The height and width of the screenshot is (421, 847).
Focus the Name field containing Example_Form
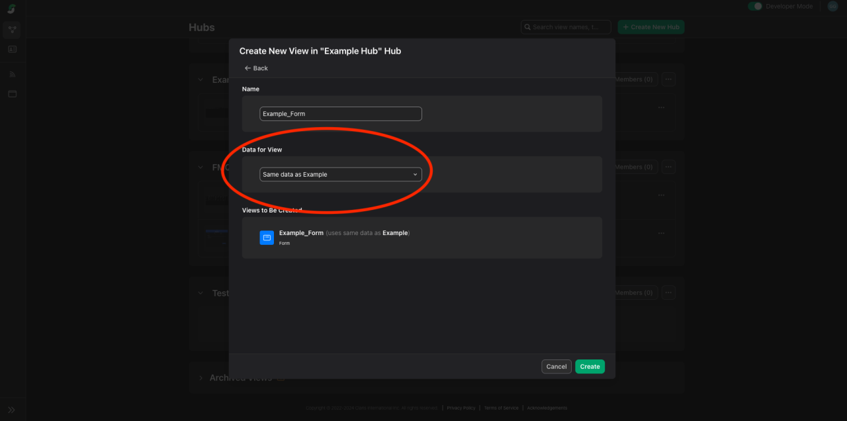pos(341,114)
